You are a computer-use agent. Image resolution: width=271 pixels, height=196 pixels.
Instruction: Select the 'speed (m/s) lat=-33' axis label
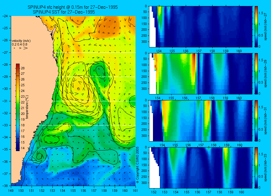point(266,168)
